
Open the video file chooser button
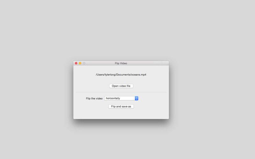pyautogui.click(x=121, y=86)
